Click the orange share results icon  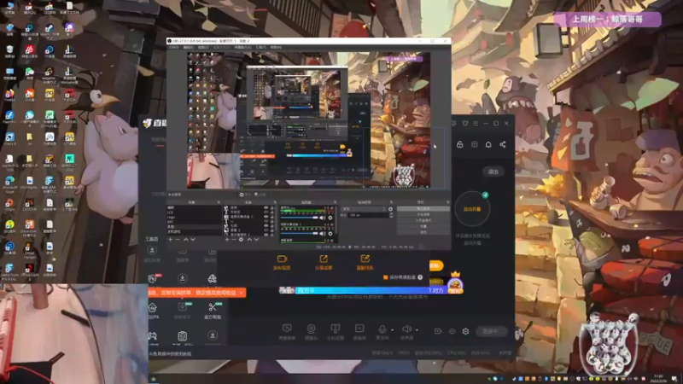point(324,259)
